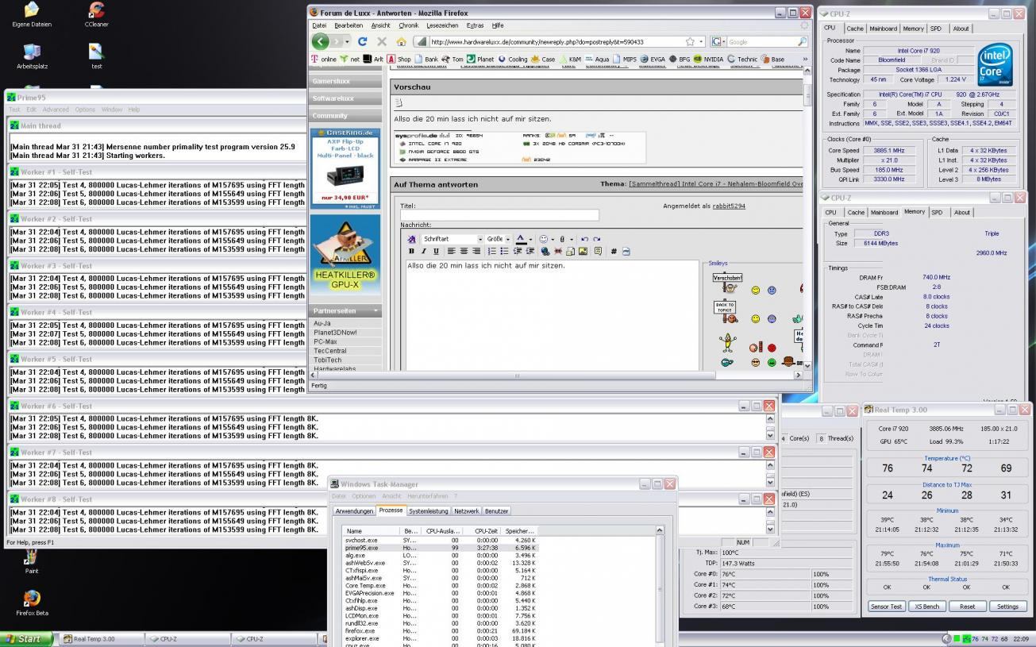Open Settings in Real Temp
The height and width of the screenshot is (647, 1036).
(1007, 606)
